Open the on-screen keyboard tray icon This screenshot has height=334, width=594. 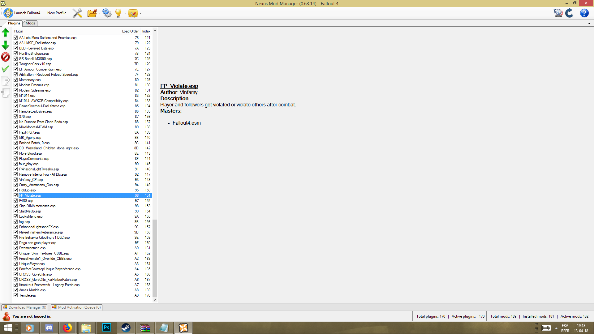pyautogui.click(x=546, y=328)
